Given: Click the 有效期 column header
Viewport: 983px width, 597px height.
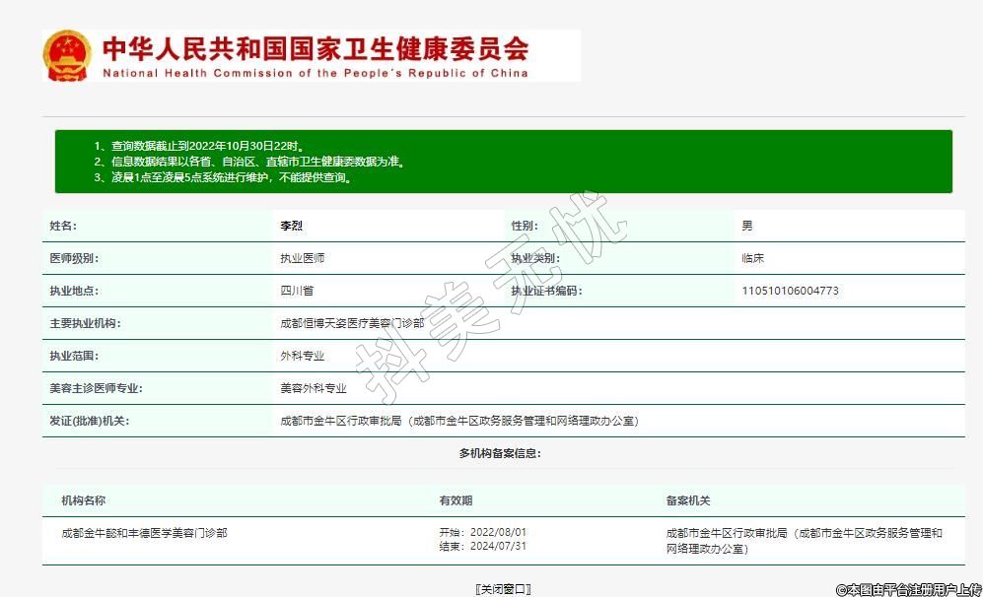Looking at the screenshot, I should [456, 500].
